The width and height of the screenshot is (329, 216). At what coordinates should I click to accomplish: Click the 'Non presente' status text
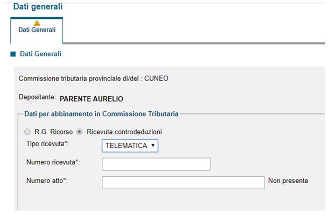tap(288, 181)
